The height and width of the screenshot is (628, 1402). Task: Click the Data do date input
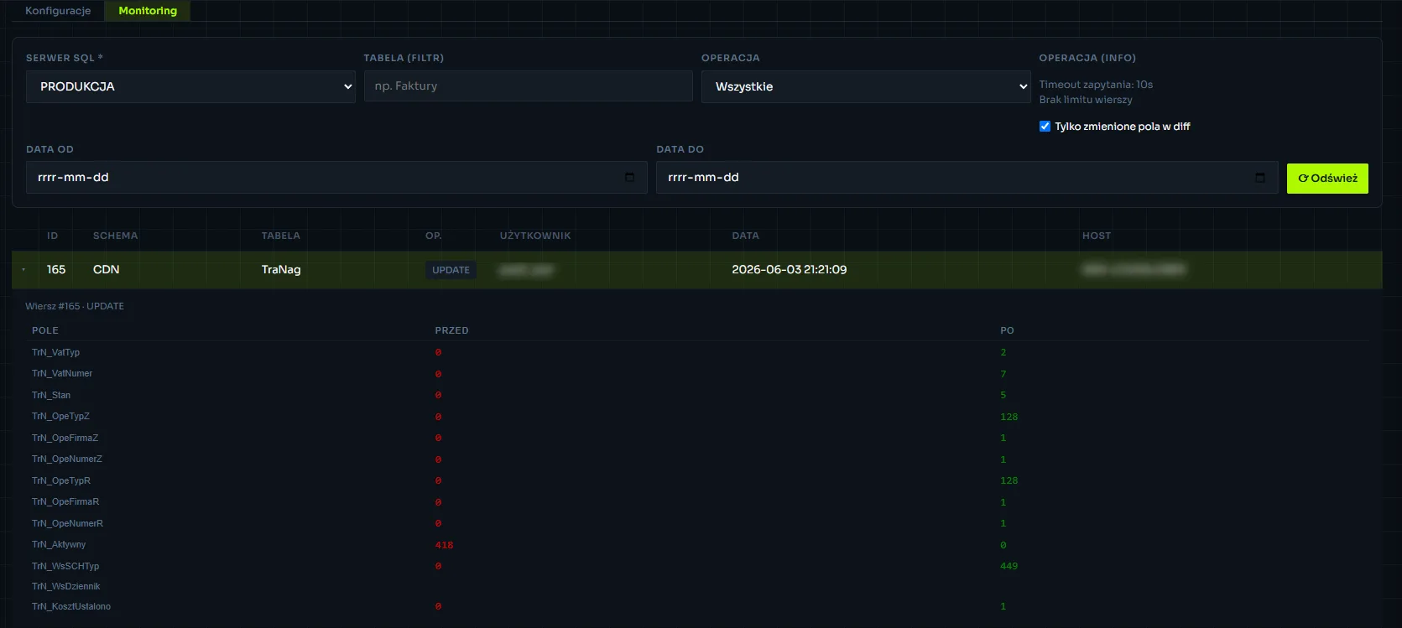967,178
